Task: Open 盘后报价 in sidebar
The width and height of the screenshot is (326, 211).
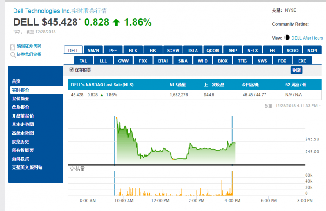Action: click(x=20, y=107)
